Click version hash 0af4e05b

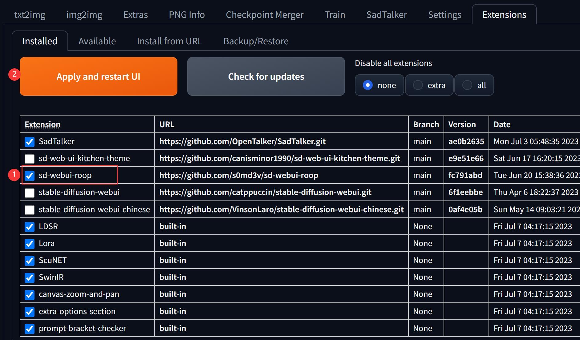465,209
